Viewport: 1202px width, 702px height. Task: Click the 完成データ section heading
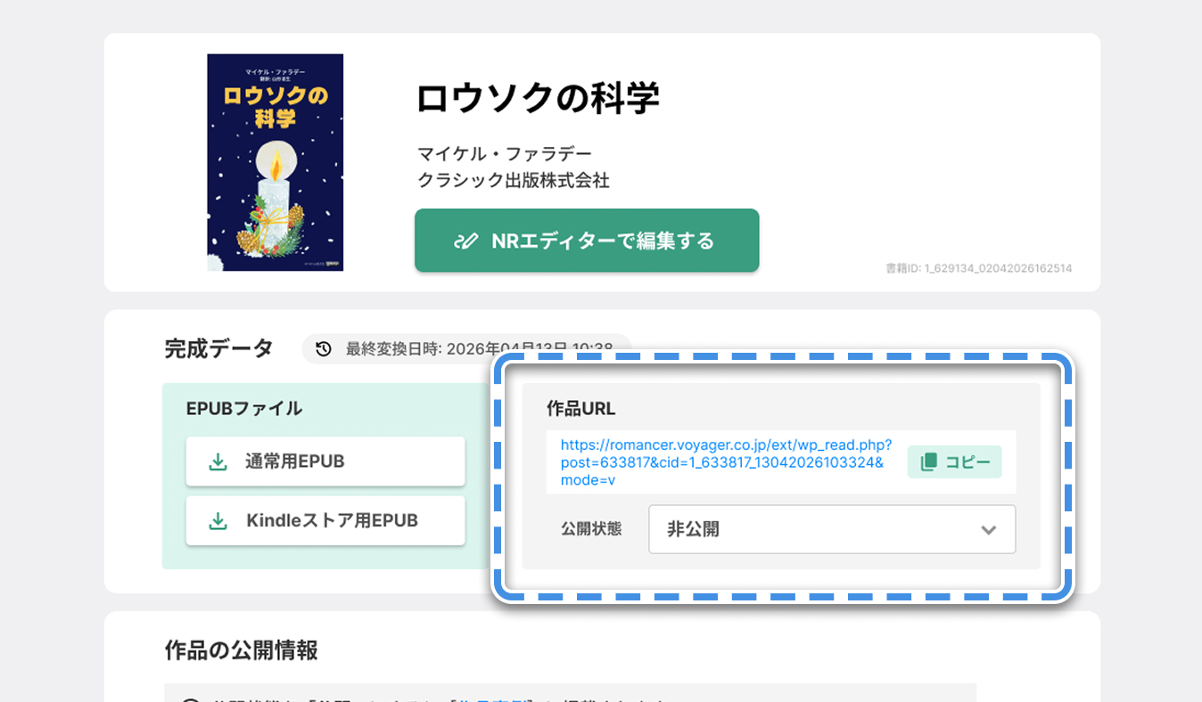coord(218,348)
